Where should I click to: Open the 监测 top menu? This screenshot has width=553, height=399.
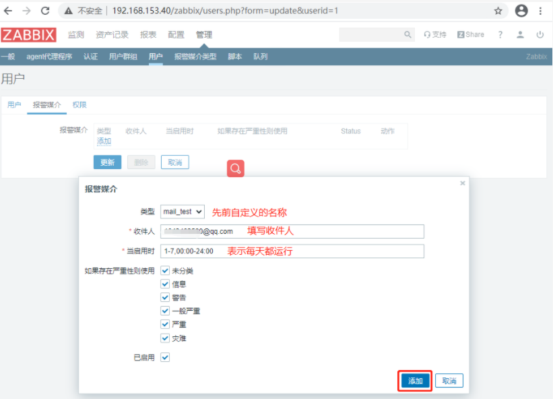76,34
